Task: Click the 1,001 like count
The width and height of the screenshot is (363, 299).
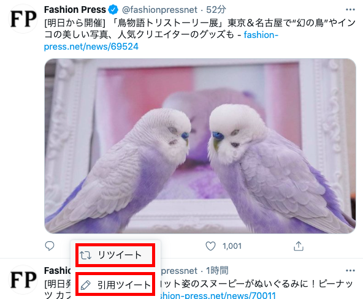Action: [232, 246]
